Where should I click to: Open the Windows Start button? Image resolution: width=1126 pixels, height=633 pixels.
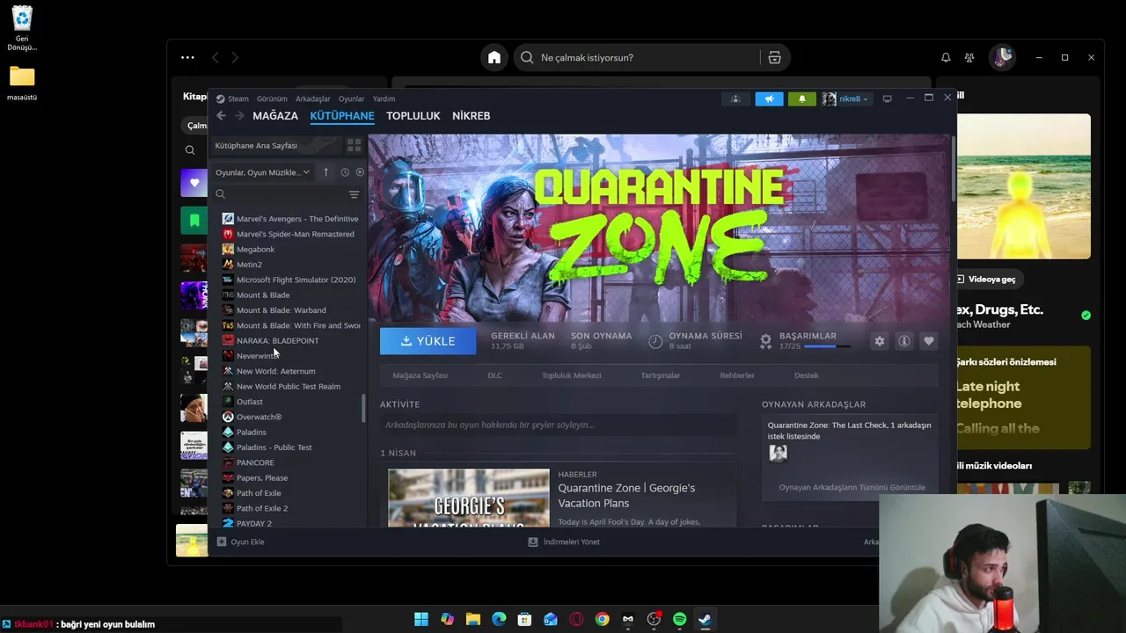pos(421,619)
